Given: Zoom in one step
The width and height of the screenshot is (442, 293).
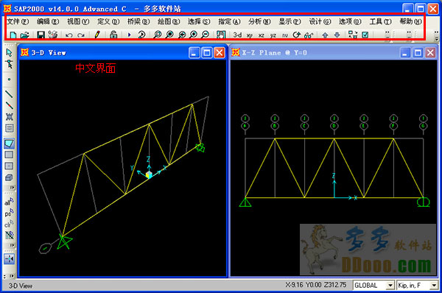Looking at the screenshot, I should (194, 35).
